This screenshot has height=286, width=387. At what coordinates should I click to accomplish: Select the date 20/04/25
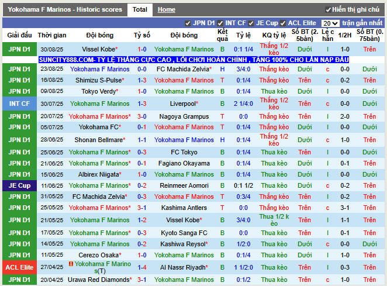click(x=52, y=280)
